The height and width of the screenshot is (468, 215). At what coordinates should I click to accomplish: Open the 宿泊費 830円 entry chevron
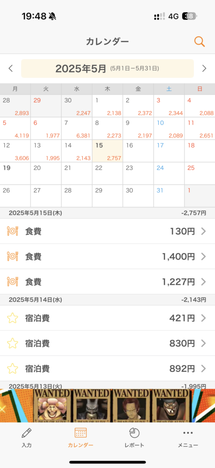[204, 344]
